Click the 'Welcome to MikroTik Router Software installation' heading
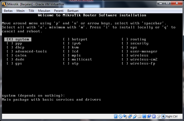Image resolution: width=184 pixels, height=121 pixels. (92, 15)
